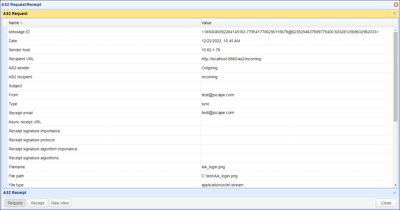Select the Receipt signature algorithms label
The width and height of the screenshot is (400, 210).
point(34,158)
